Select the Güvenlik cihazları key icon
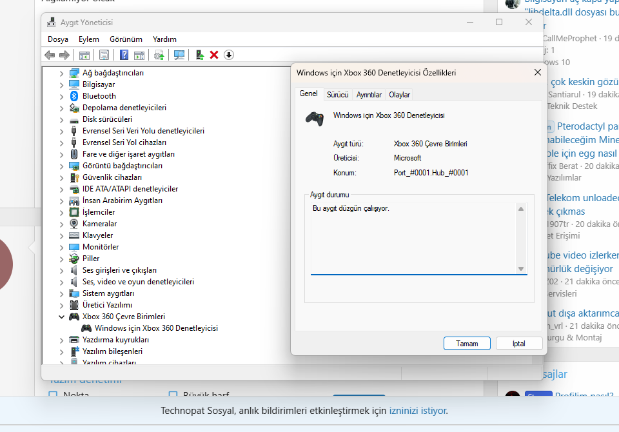This screenshot has height=432, width=619. [74, 177]
